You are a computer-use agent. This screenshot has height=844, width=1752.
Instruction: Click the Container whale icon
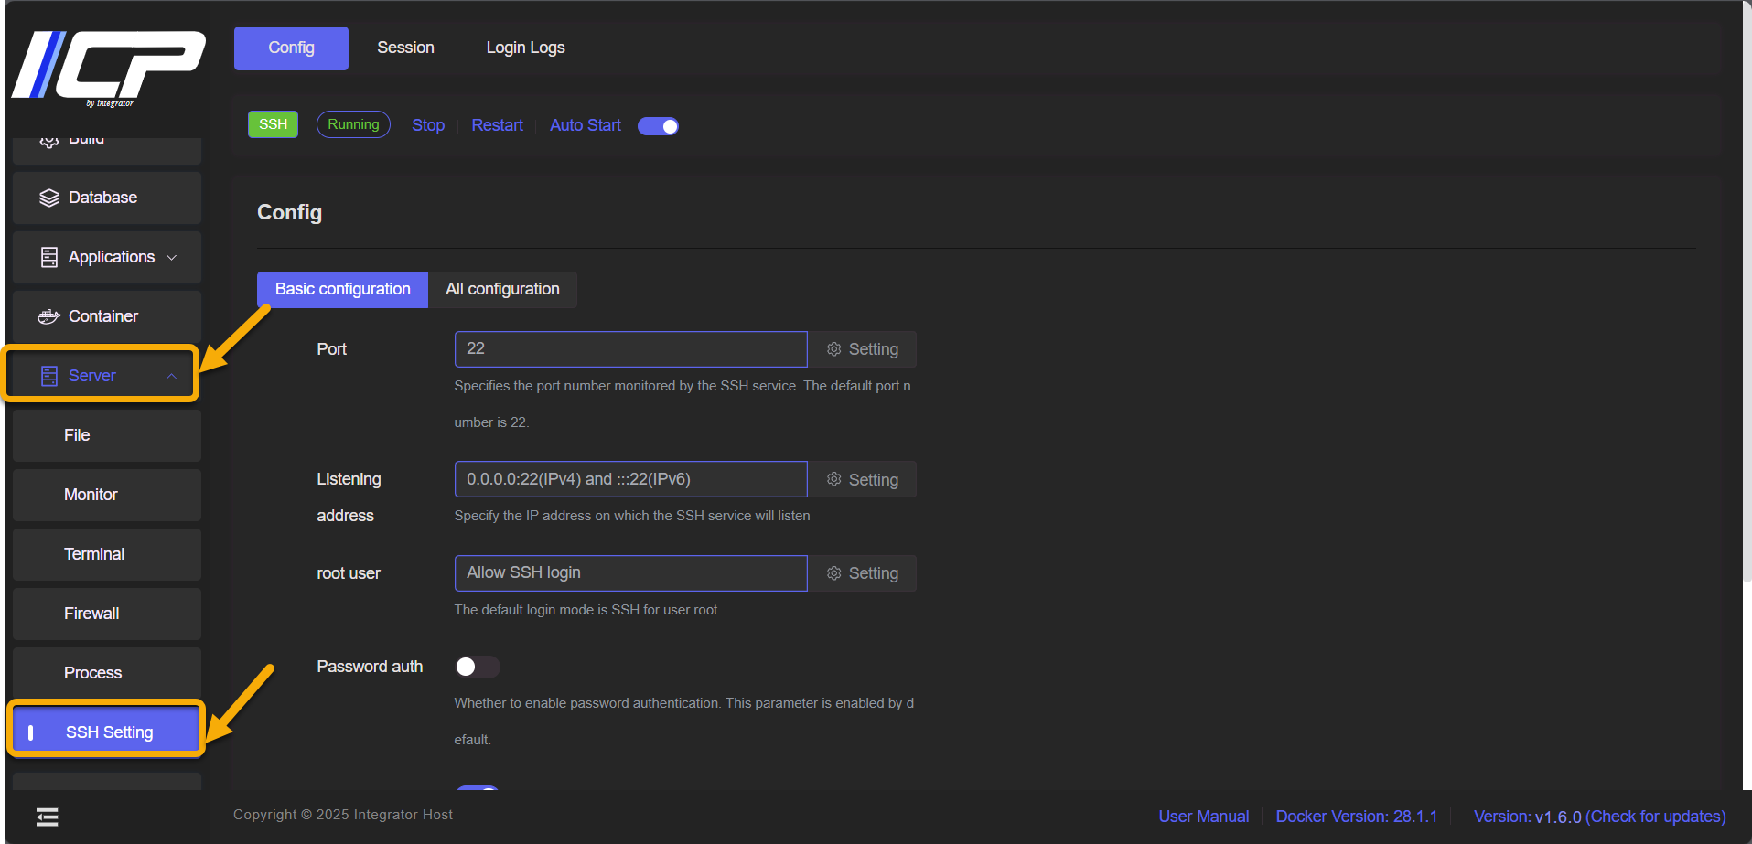49,316
